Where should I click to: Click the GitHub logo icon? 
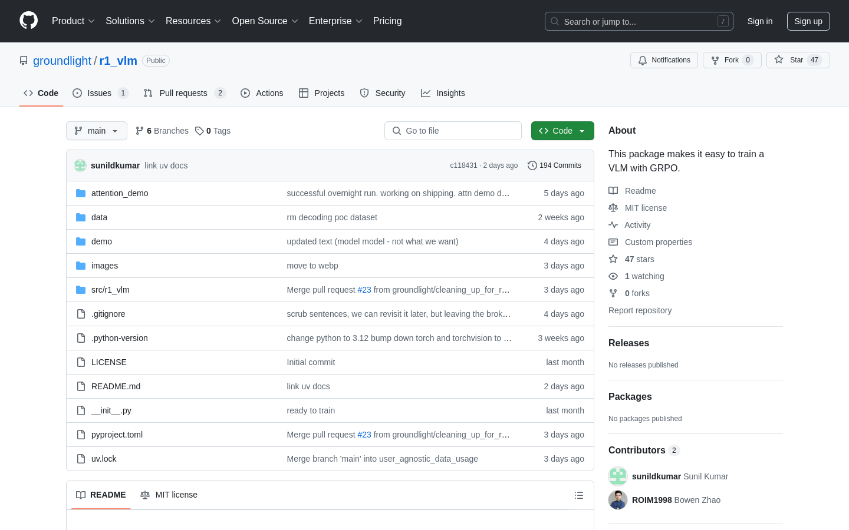tap(28, 21)
